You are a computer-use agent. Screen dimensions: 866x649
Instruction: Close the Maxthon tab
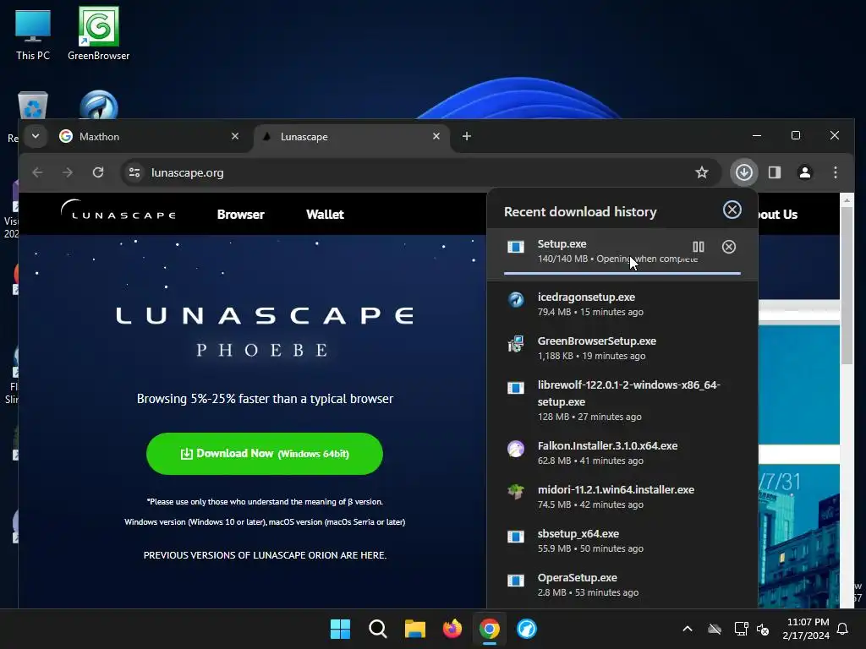pyautogui.click(x=235, y=136)
